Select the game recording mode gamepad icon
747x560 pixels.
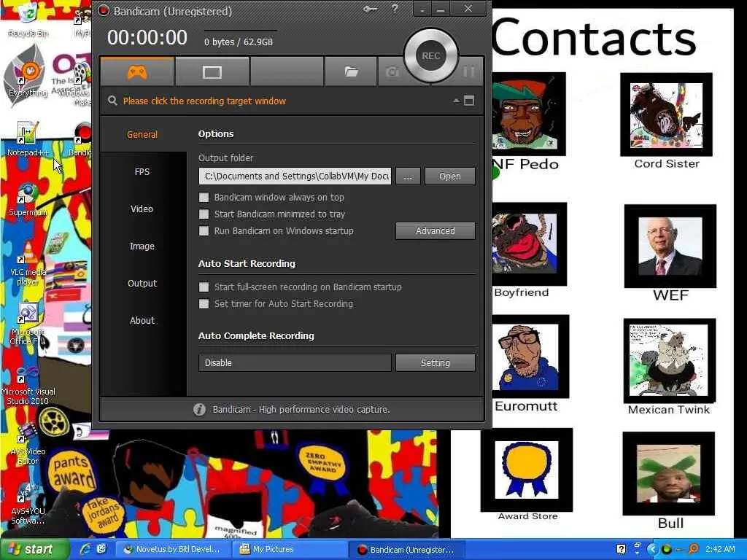[137, 72]
